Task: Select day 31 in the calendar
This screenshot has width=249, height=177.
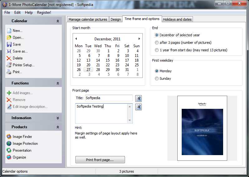Action: point(127,70)
